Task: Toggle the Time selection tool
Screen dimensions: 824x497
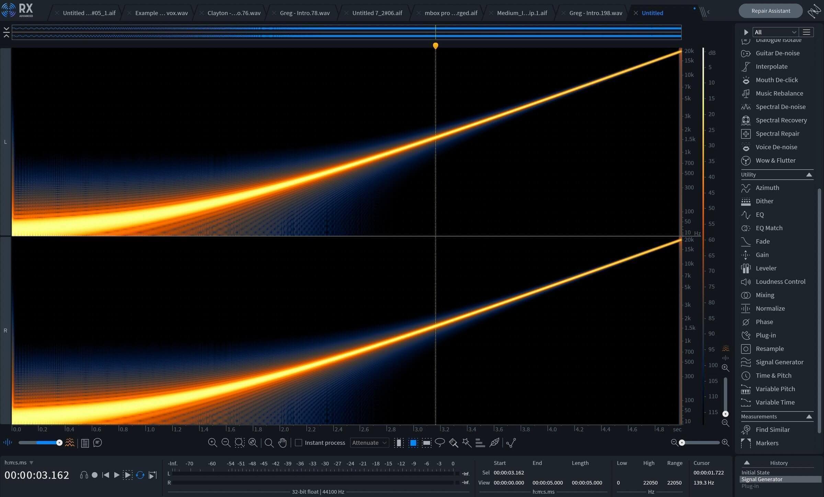Action: pyautogui.click(x=399, y=443)
